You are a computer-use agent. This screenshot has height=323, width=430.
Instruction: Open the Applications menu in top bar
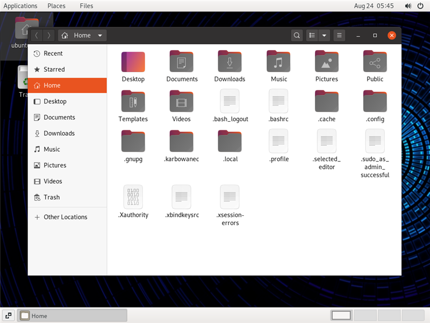20,6
